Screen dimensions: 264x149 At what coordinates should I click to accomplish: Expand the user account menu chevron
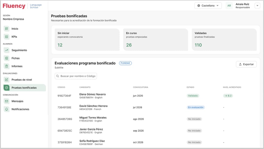[257, 6]
